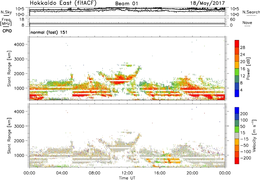Click the red top segment of the power colorbar

tap(237, 44)
